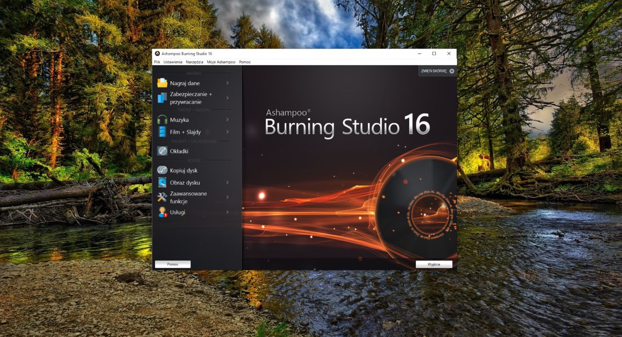
Task: Open the Plik menu
Action: click(157, 62)
